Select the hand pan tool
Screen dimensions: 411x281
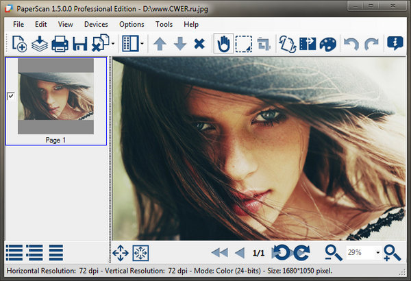pyautogui.click(x=223, y=44)
